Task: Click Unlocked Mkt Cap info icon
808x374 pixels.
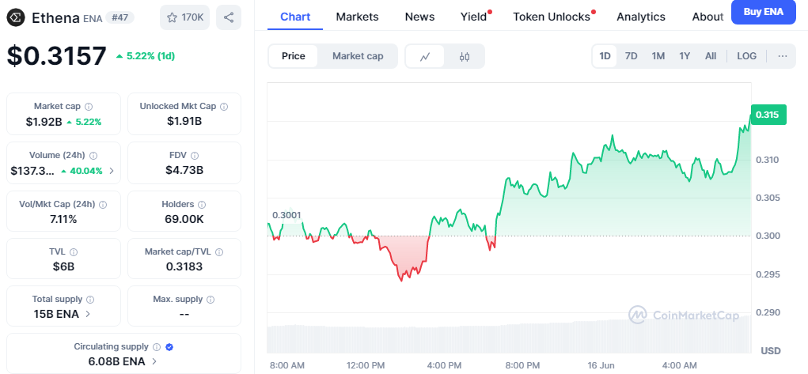Action: (x=224, y=107)
